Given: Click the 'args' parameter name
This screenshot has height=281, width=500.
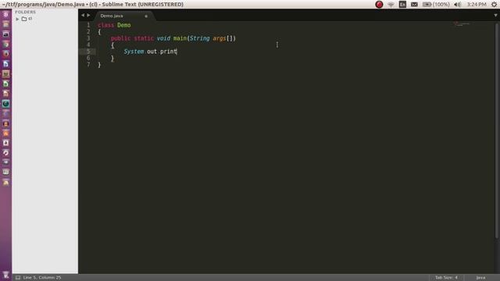Looking at the screenshot, I should pos(220,38).
